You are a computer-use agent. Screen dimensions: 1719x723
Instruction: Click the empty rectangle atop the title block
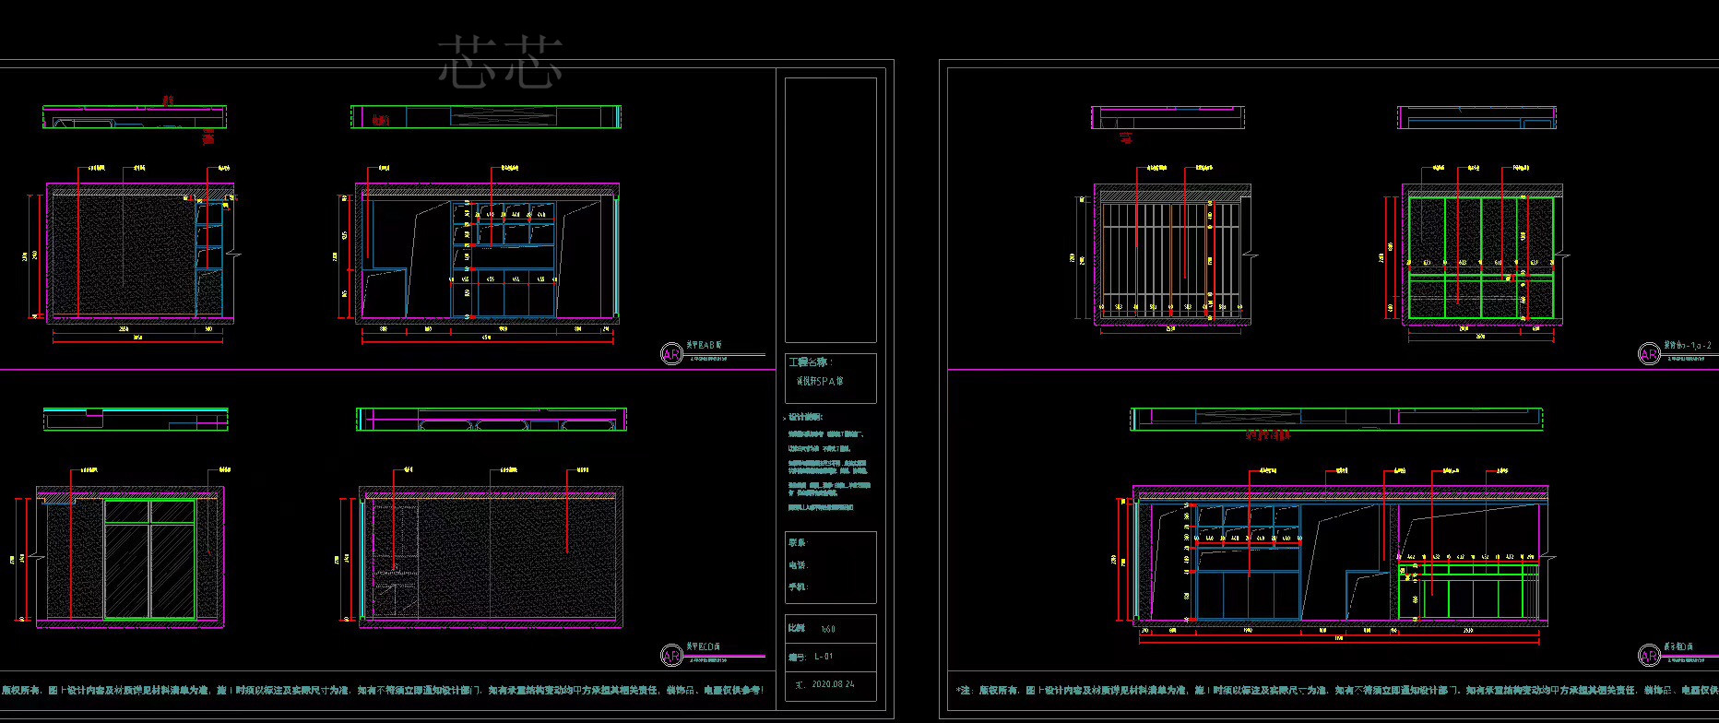coord(830,209)
